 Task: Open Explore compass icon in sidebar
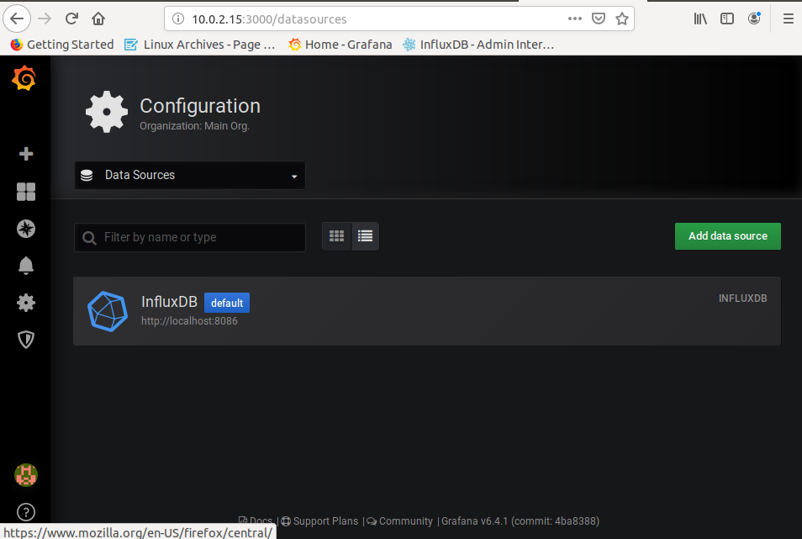coord(25,229)
